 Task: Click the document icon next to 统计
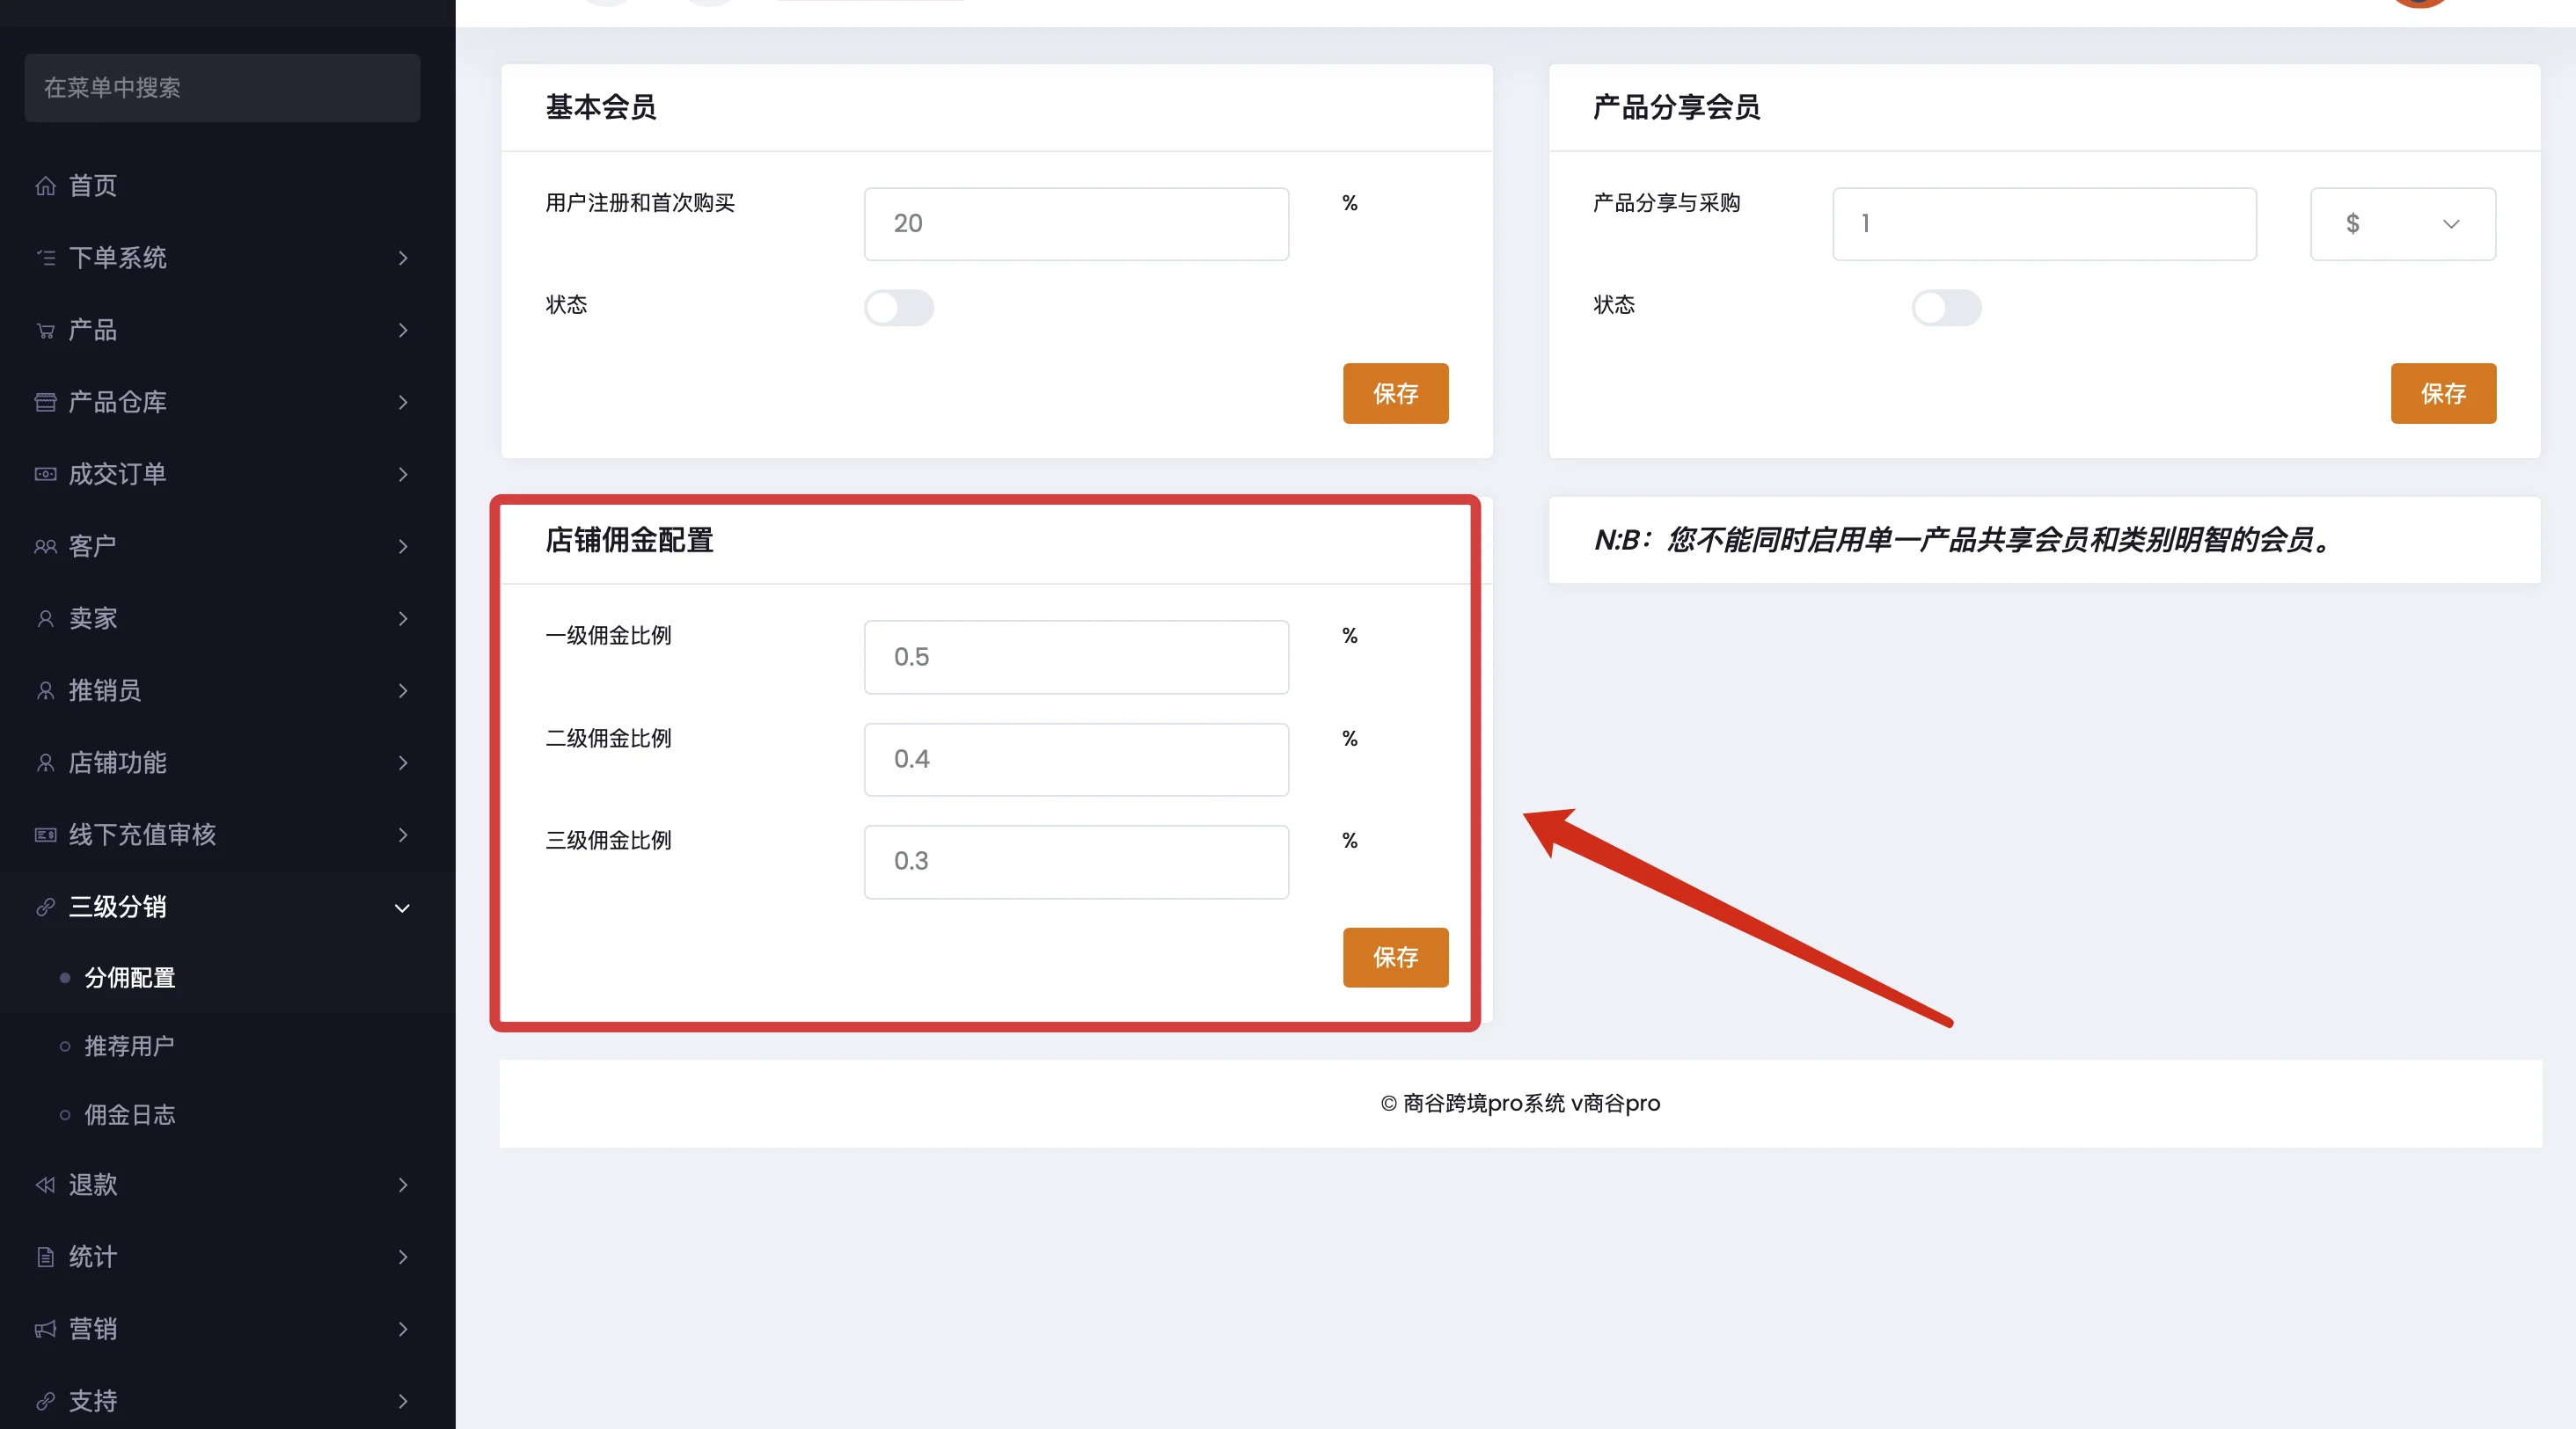click(45, 1258)
